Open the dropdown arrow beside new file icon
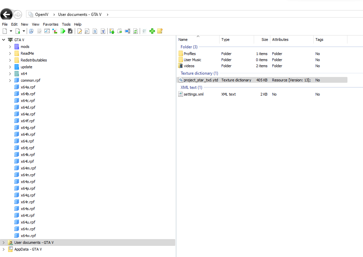 click(11, 31)
